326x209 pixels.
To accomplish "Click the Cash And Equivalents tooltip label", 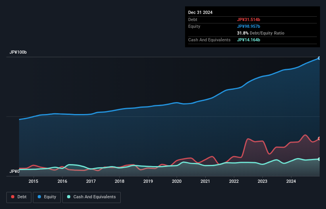I will [209, 40].
